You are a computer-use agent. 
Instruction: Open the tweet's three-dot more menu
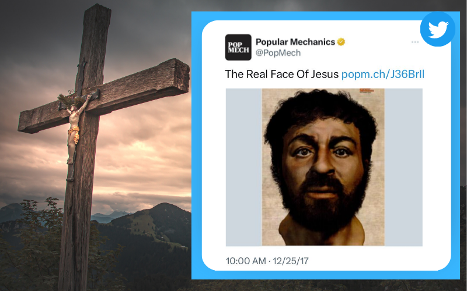415,42
